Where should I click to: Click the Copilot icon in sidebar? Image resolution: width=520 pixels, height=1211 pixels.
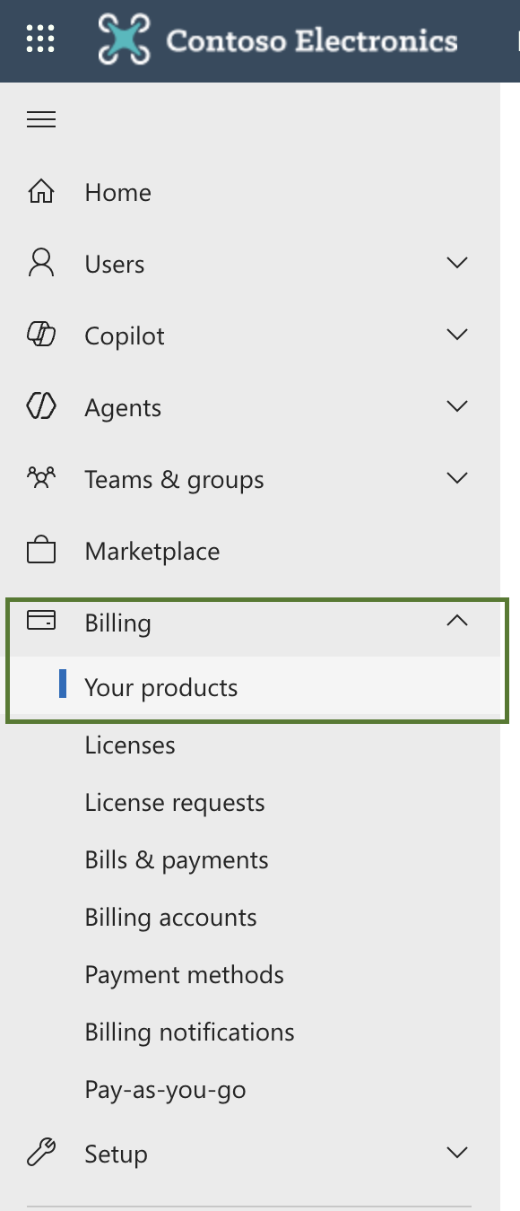point(41,335)
